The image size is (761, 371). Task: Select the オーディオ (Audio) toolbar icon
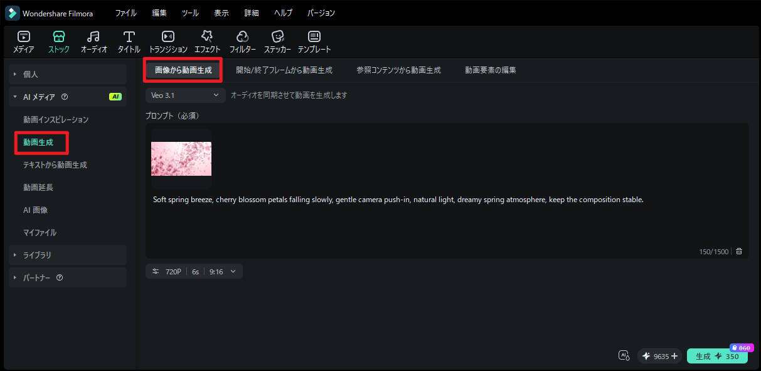(93, 41)
